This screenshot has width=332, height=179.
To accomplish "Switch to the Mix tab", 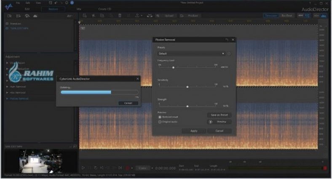I will click(x=79, y=8).
